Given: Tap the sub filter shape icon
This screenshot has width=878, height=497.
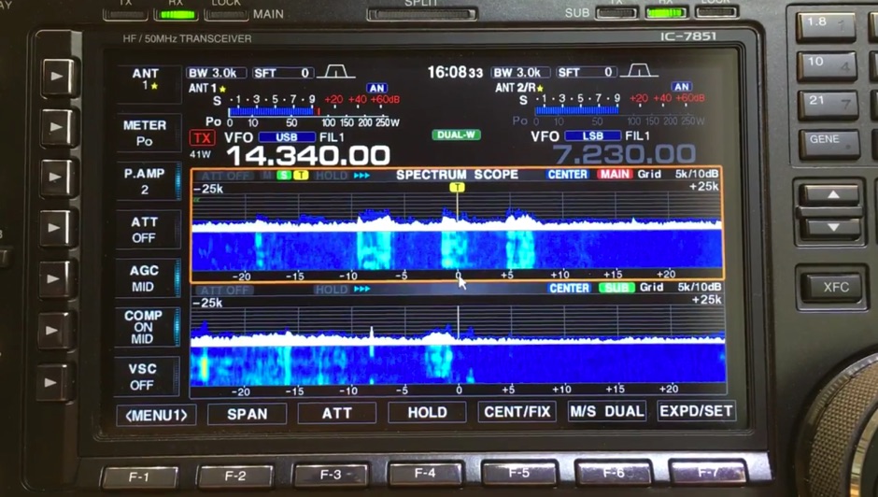Looking at the screenshot, I should point(639,70).
